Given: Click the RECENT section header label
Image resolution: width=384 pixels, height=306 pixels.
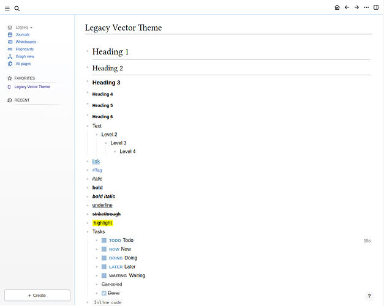Looking at the screenshot, I should tap(22, 100).
